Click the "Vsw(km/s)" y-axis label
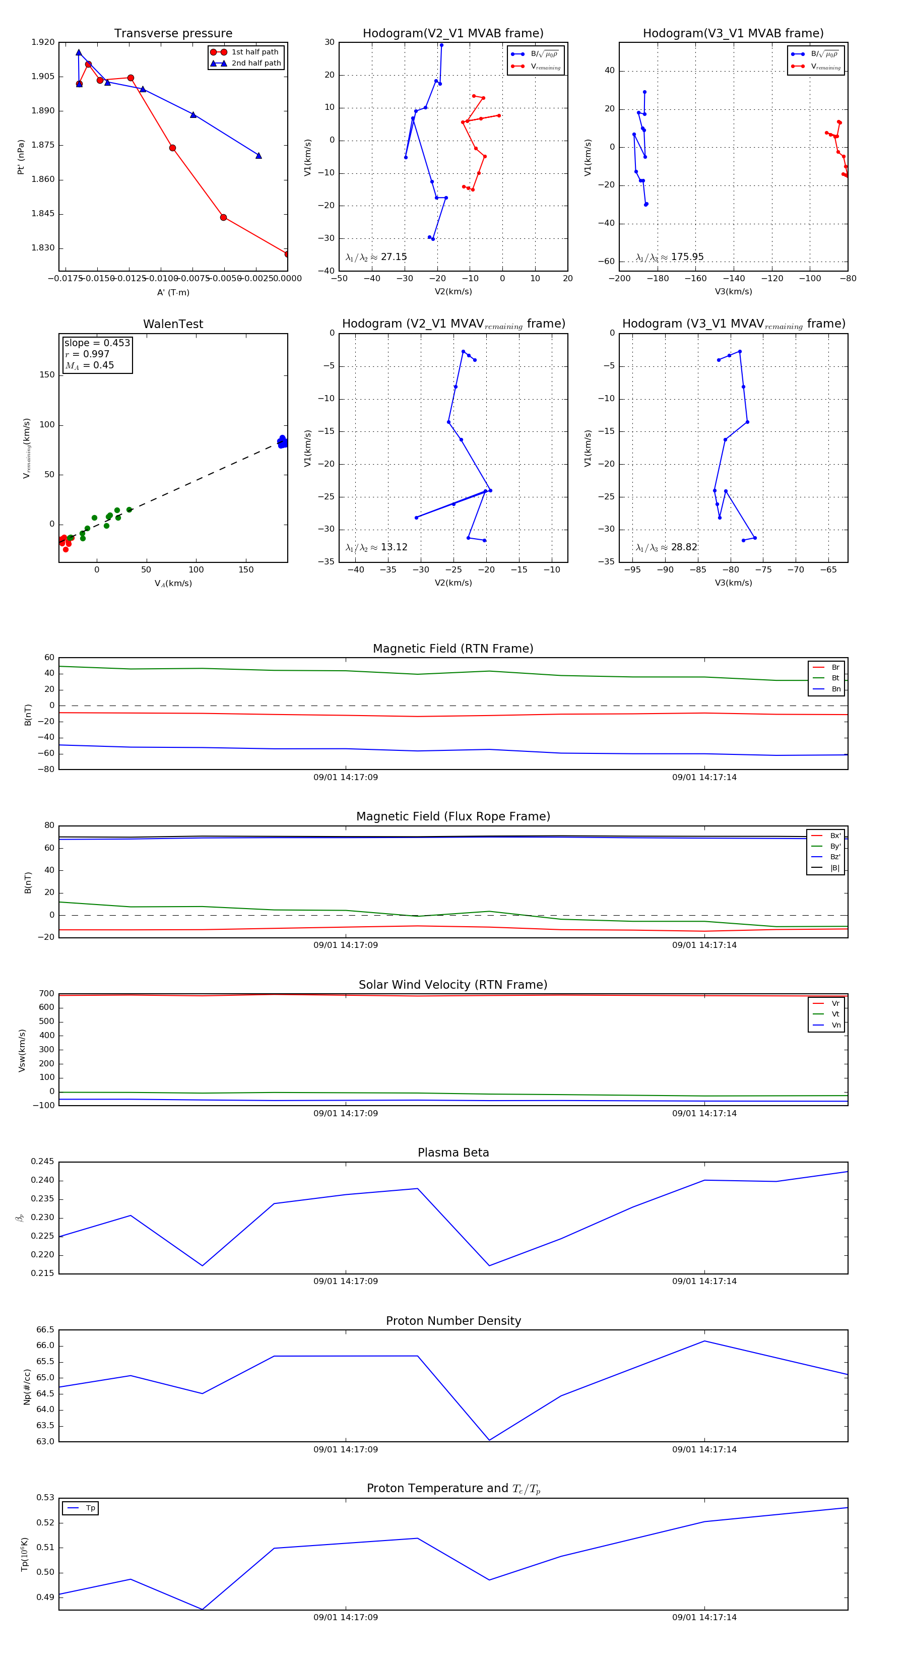The width and height of the screenshot is (907, 1663). pos(22,1050)
